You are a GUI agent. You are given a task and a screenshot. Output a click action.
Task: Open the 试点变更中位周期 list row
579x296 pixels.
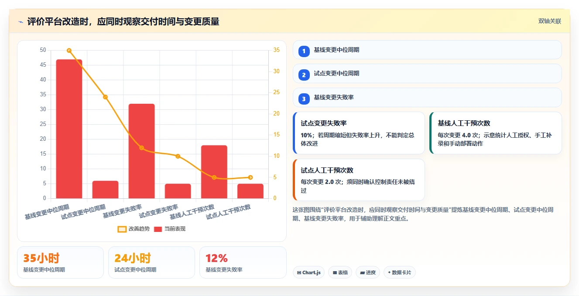click(x=427, y=73)
